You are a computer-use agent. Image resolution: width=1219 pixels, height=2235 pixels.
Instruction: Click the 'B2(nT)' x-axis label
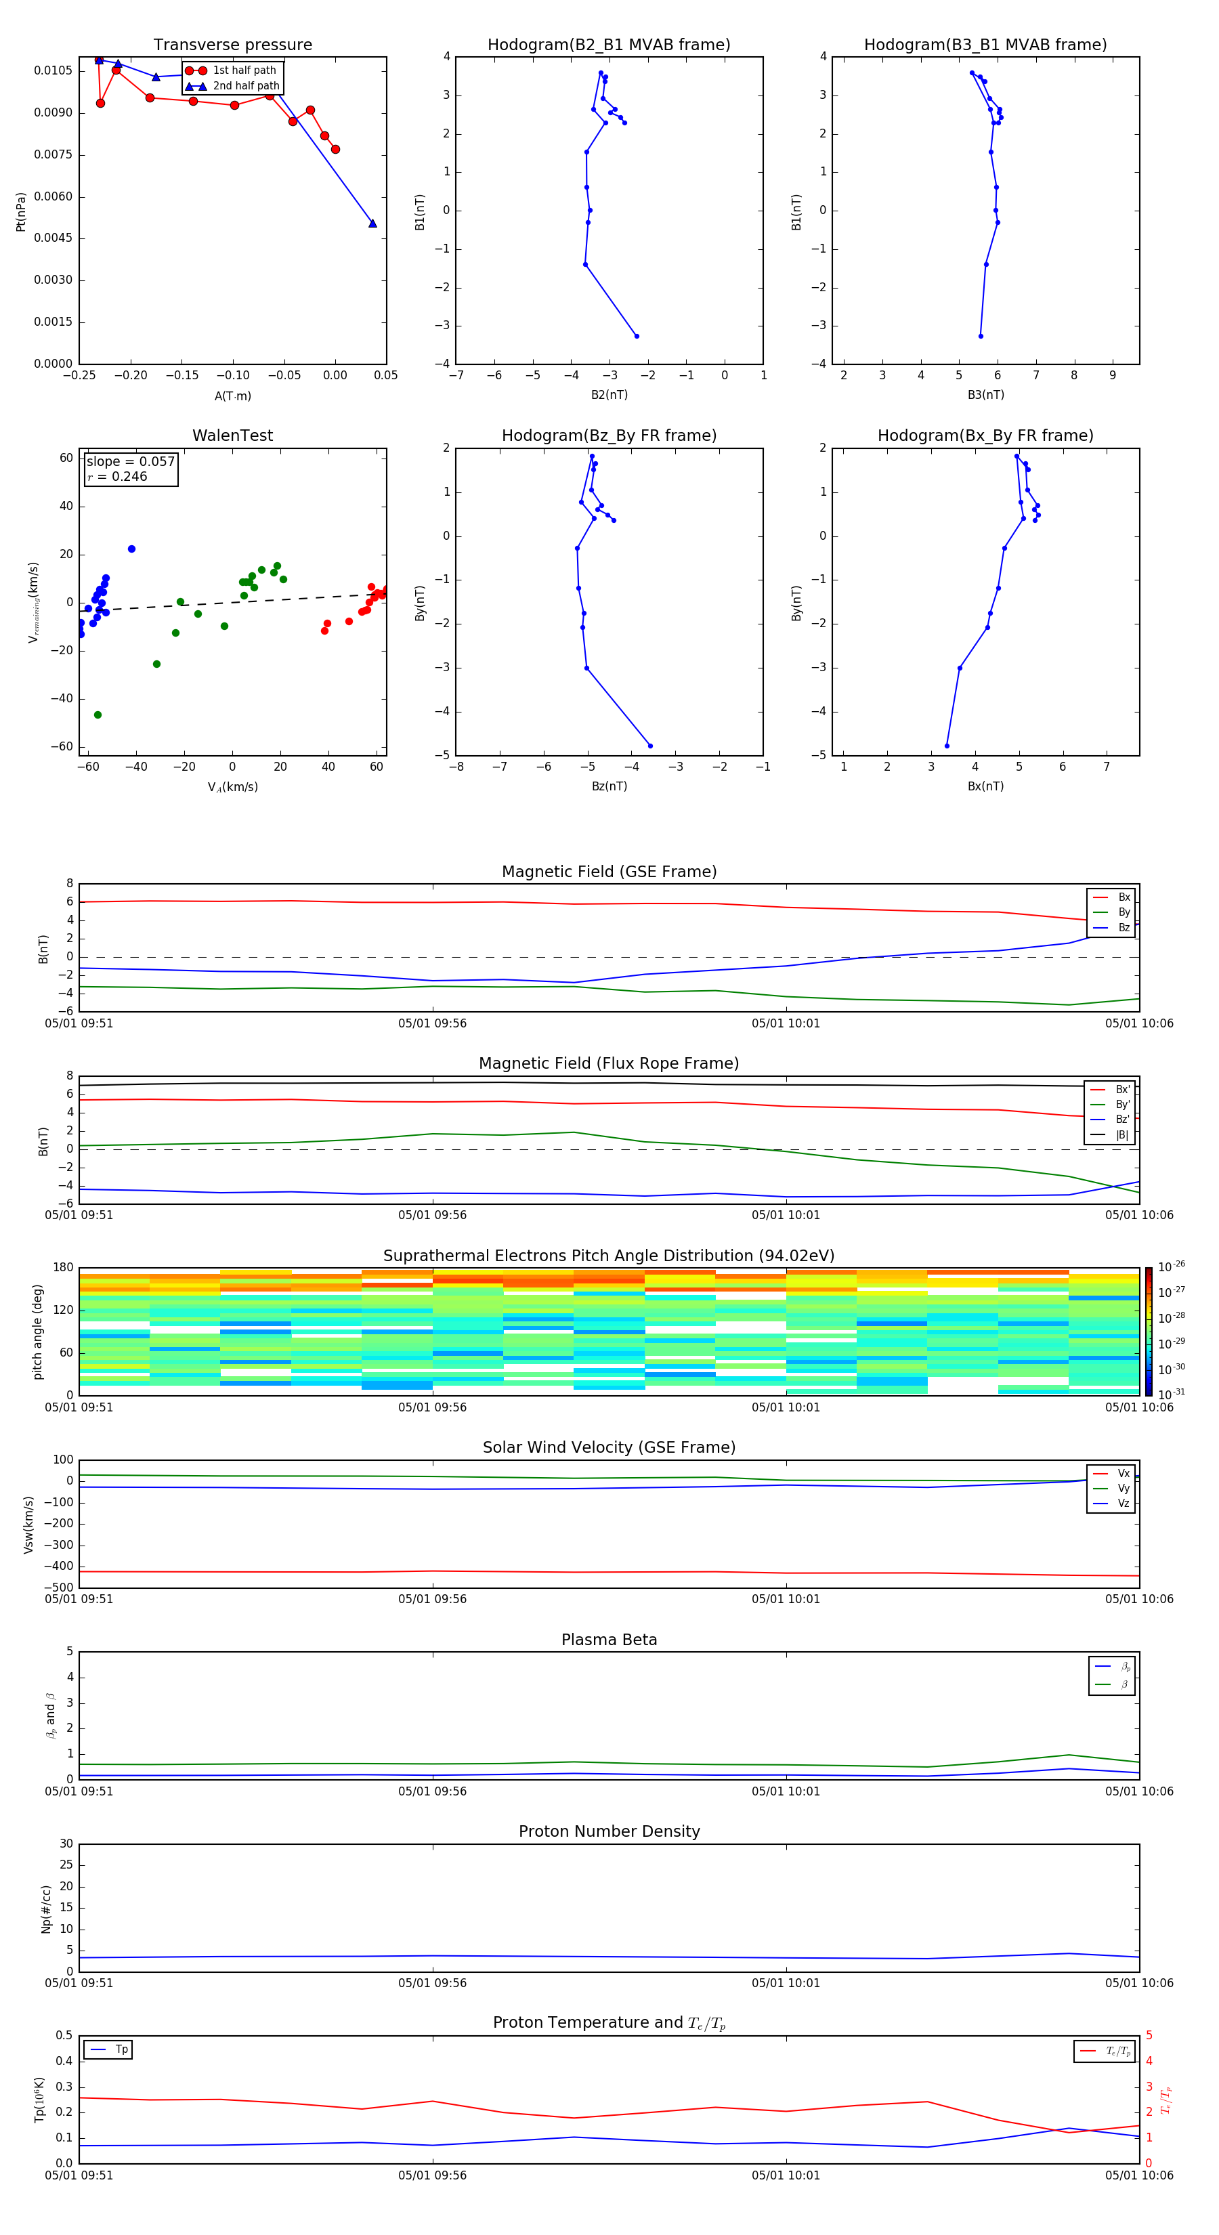(609, 395)
